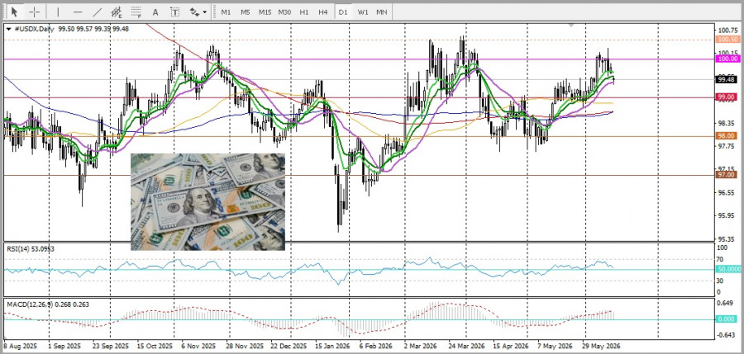This screenshot has height=354, width=744.
Task: Open the arrows objects tool
Action: (x=194, y=12)
